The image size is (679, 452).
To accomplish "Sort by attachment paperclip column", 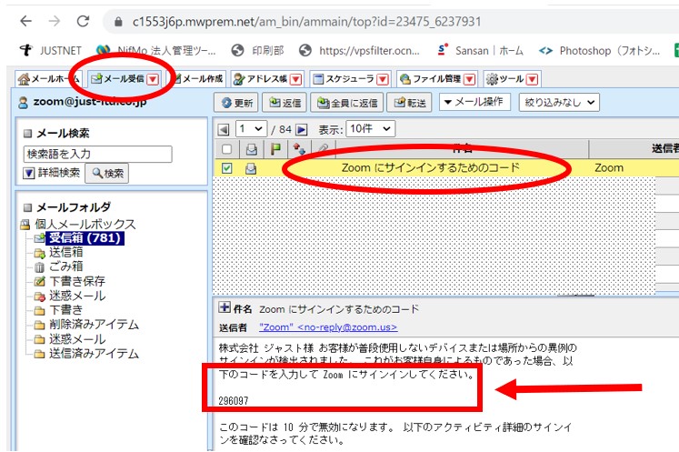I will pos(323,149).
